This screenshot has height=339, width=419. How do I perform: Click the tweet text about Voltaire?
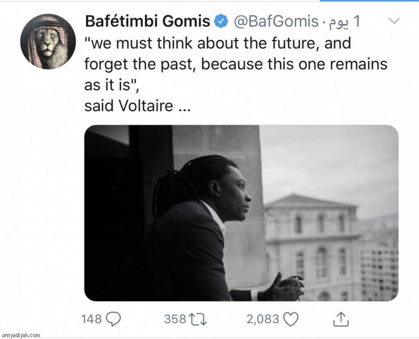[236, 74]
